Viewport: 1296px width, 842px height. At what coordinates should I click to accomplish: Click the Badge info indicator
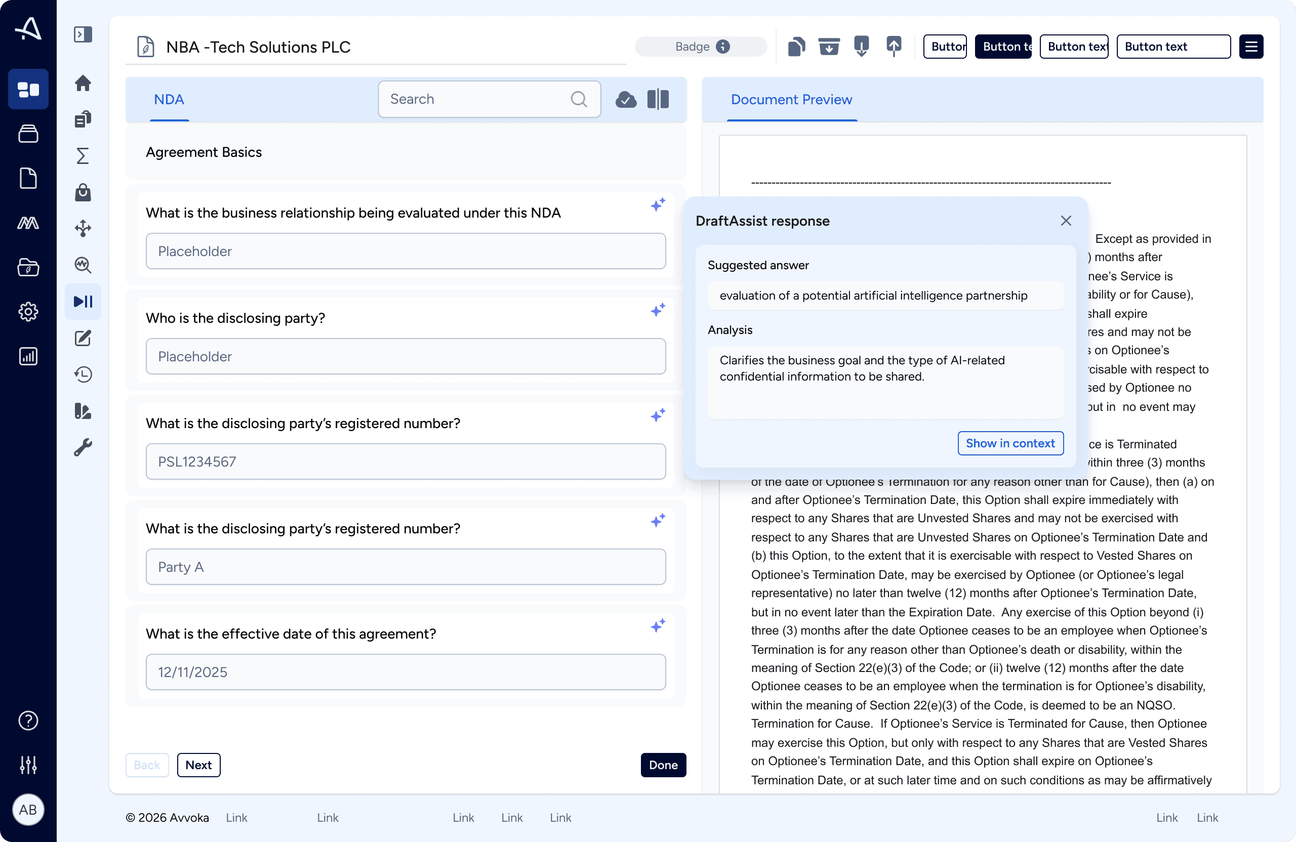click(722, 47)
